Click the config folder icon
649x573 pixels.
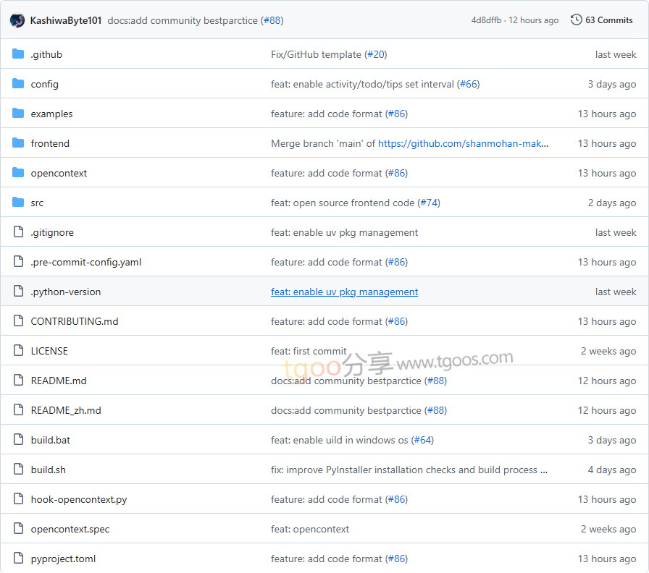pos(18,84)
